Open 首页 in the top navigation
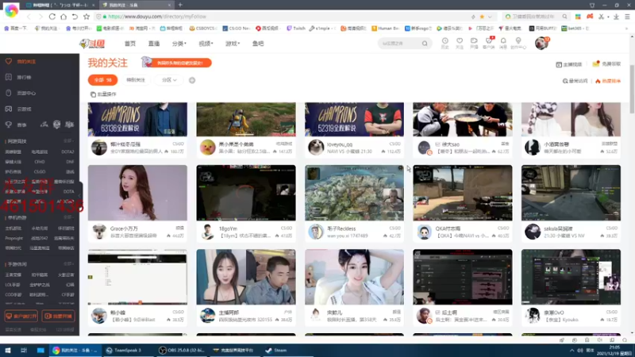Viewport: 635px width, 357px height. pos(130,44)
